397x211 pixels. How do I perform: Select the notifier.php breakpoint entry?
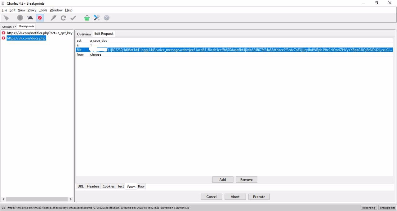pos(39,33)
